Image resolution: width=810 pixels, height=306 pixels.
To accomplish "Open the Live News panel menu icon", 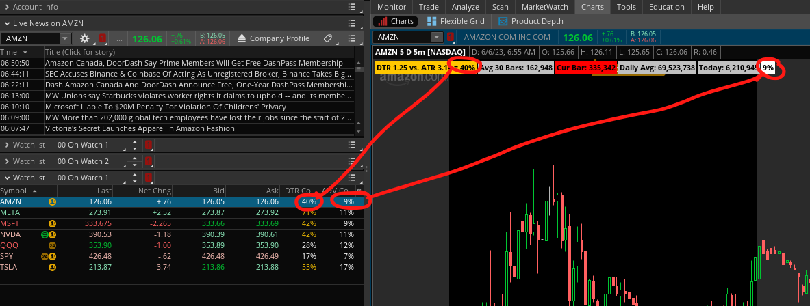I will pos(352,23).
